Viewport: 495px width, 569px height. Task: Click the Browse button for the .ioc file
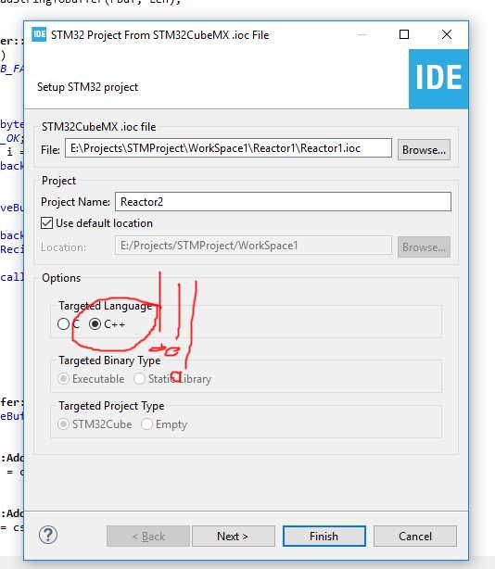pos(424,149)
